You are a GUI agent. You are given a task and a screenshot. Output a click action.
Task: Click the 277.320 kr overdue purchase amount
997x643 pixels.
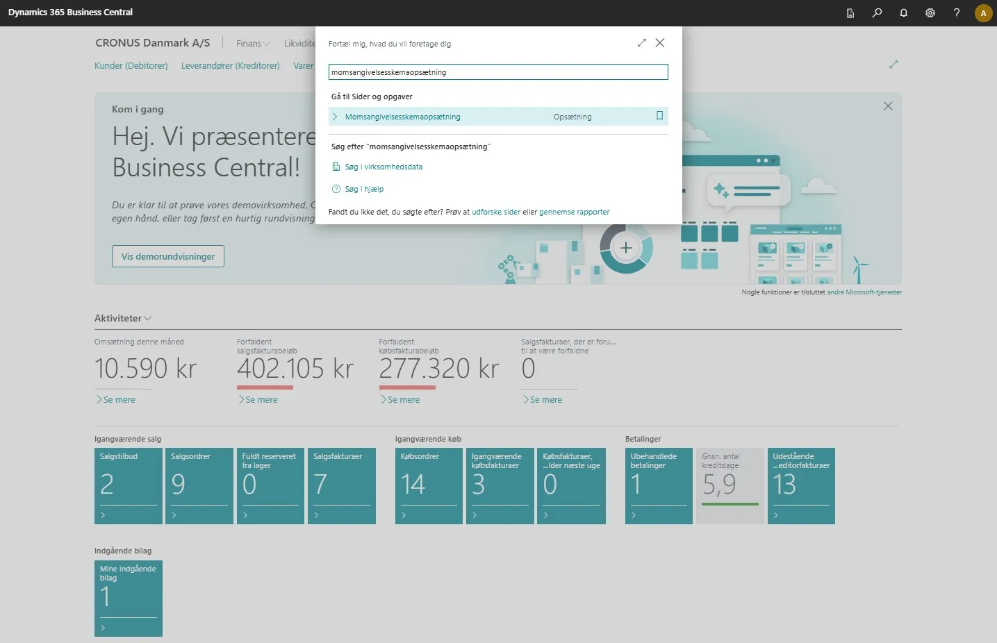[439, 369]
